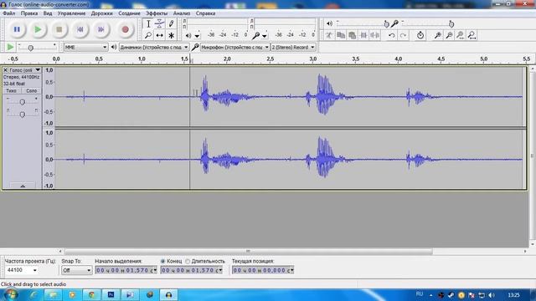The height and width of the screenshot is (301, 536).
Task: Zoom in with the magnifier plus icon
Action: (x=437, y=35)
